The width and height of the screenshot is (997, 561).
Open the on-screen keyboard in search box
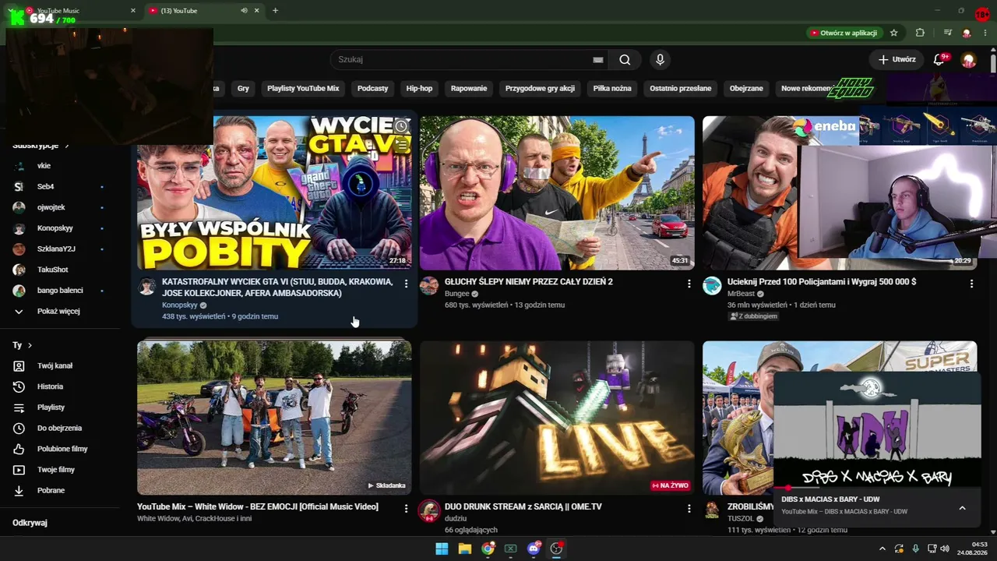(598, 60)
